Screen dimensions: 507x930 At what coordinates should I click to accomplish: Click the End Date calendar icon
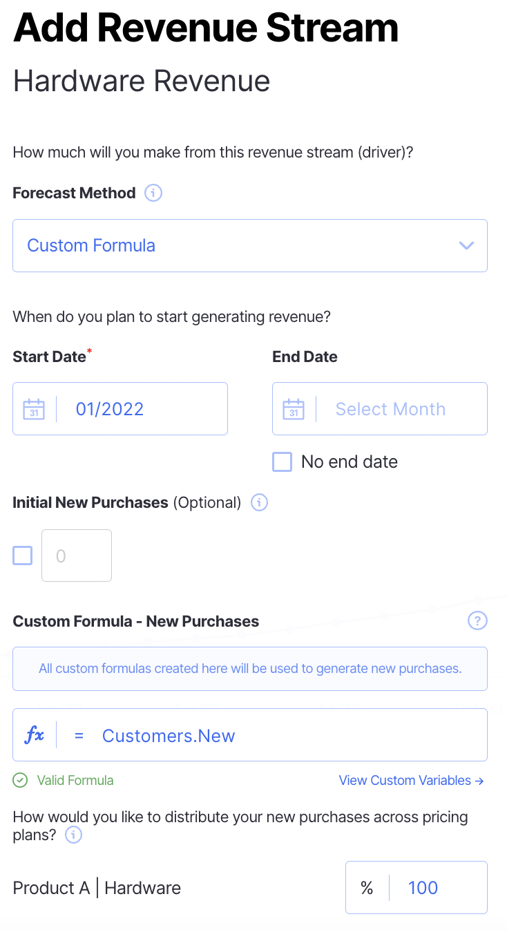294,409
